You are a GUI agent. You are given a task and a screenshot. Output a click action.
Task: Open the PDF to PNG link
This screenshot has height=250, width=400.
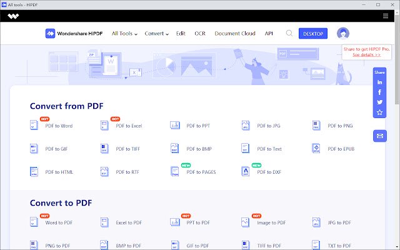[340, 126]
